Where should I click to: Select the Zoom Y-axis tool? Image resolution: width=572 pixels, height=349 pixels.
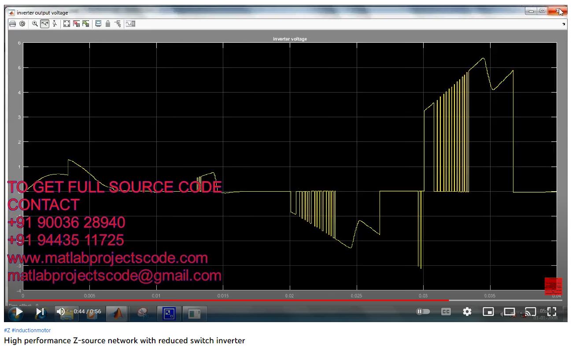pos(55,24)
